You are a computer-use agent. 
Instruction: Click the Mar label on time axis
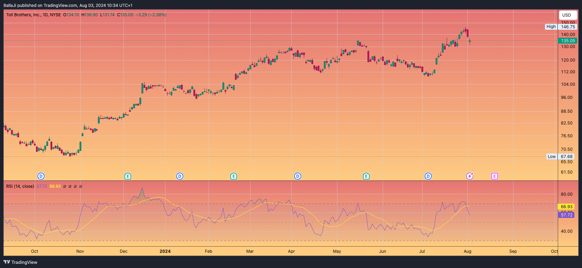pyautogui.click(x=250, y=251)
